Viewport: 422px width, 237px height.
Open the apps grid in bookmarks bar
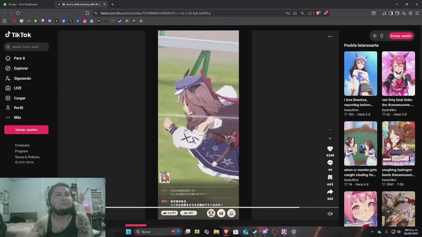pos(4,21)
